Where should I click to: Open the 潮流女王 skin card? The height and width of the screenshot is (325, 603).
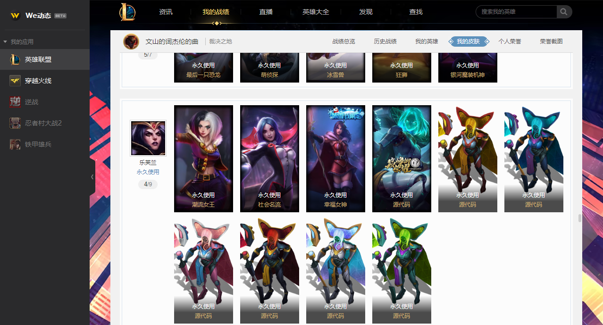pyautogui.click(x=203, y=158)
